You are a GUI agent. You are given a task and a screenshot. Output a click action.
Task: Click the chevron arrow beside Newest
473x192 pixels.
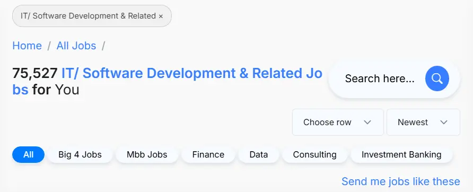[443, 123]
